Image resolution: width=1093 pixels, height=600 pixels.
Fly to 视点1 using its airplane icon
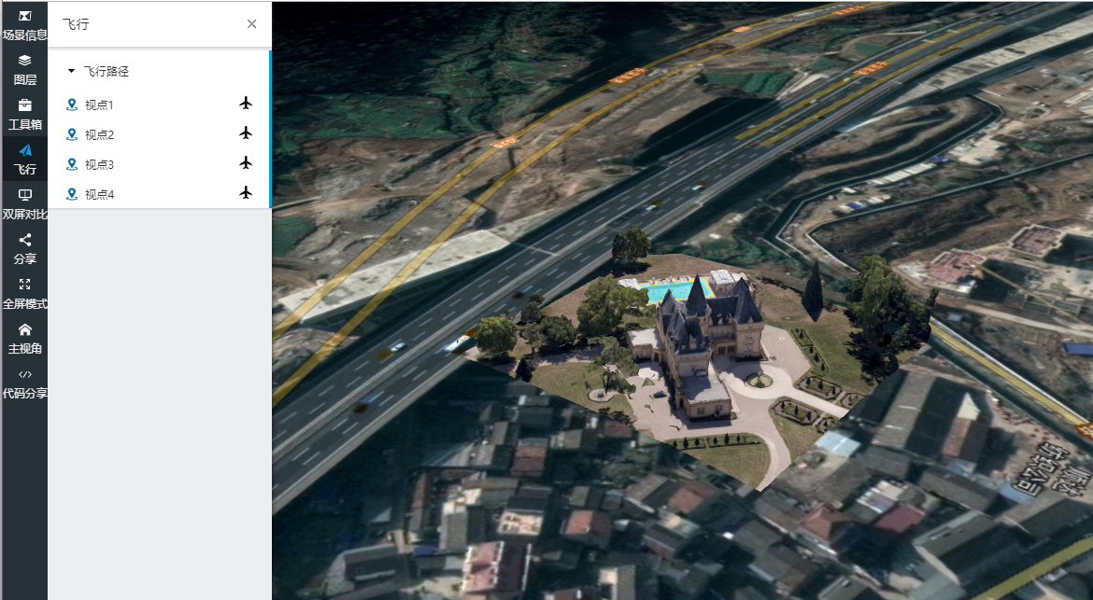(246, 104)
